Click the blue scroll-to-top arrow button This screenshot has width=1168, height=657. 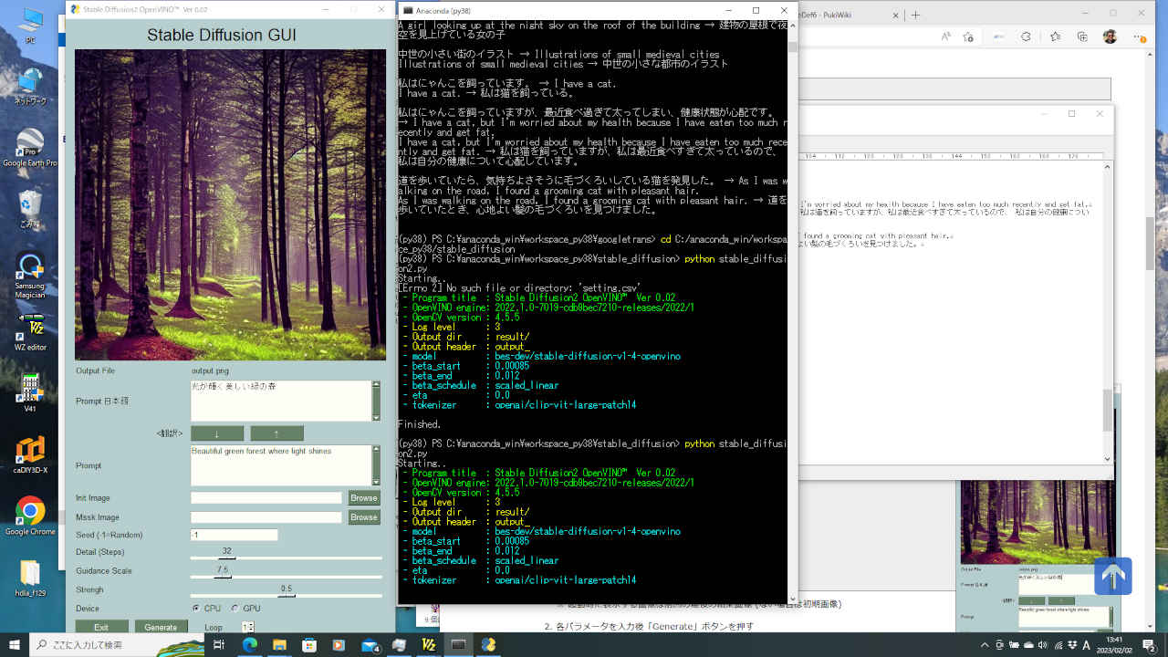[x=1112, y=577]
